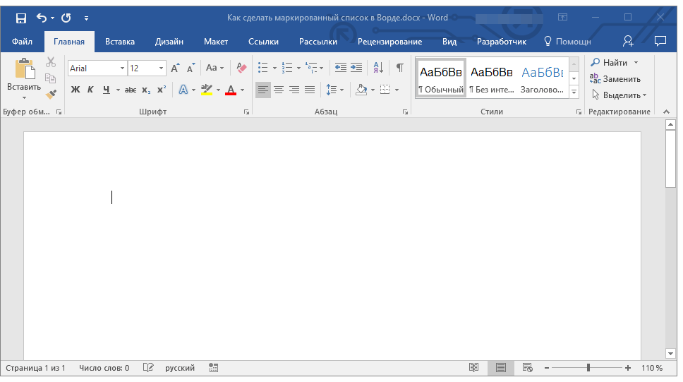
Task: Click the numbered list icon
Action: pos(286,68)
